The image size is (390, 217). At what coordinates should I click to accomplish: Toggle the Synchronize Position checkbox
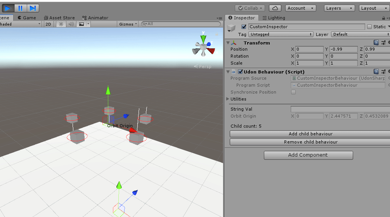[293, 92]
